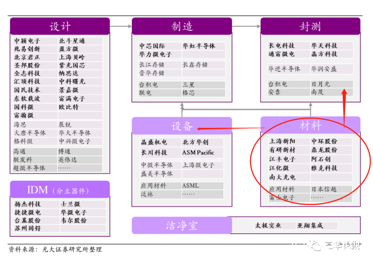The image size is (373, 262).
Task: Select the text 欧比特
Action: pos(68,107)
